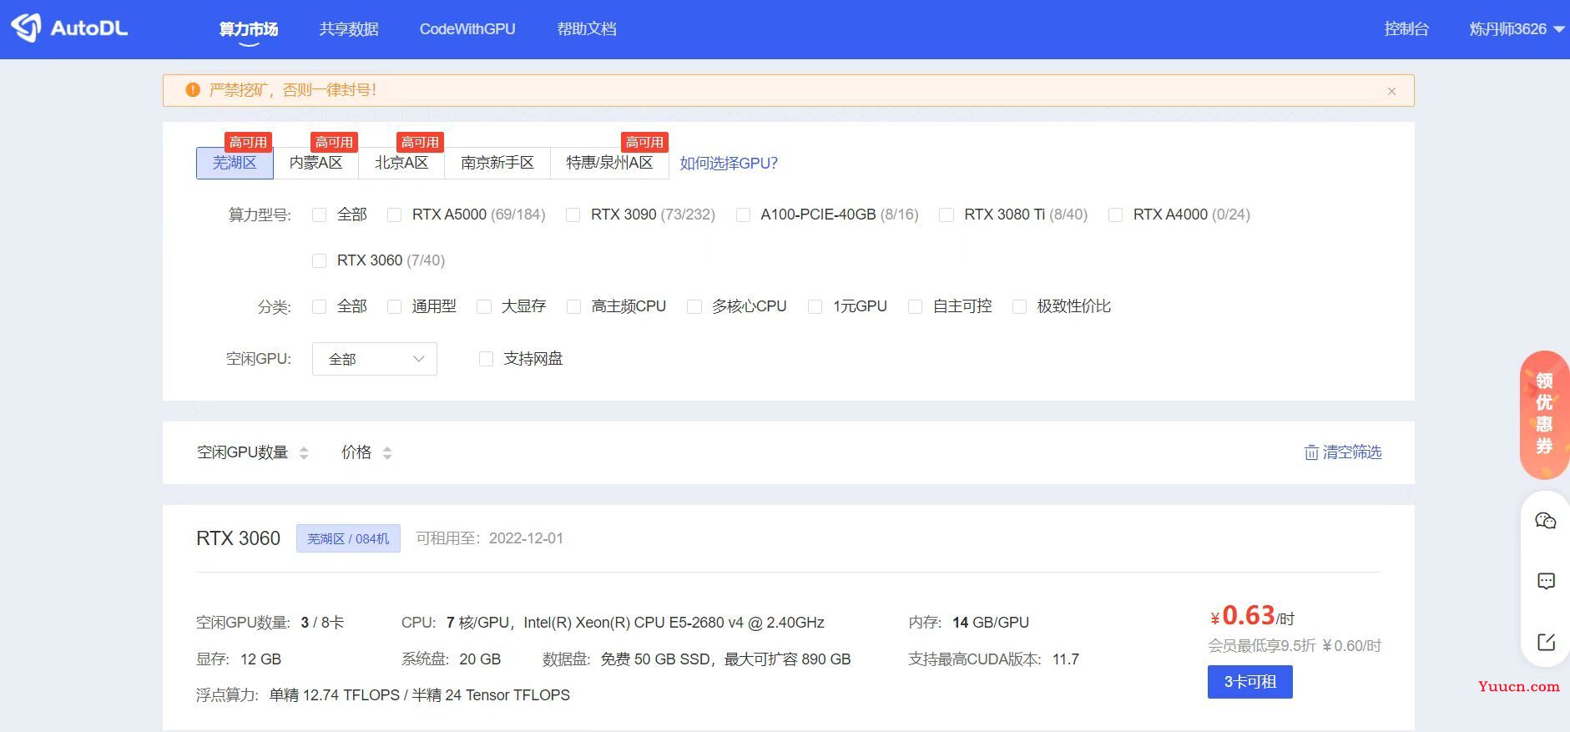
Task: Click 清空筛选 to clear filters
Action: (x=1352, y=452)
